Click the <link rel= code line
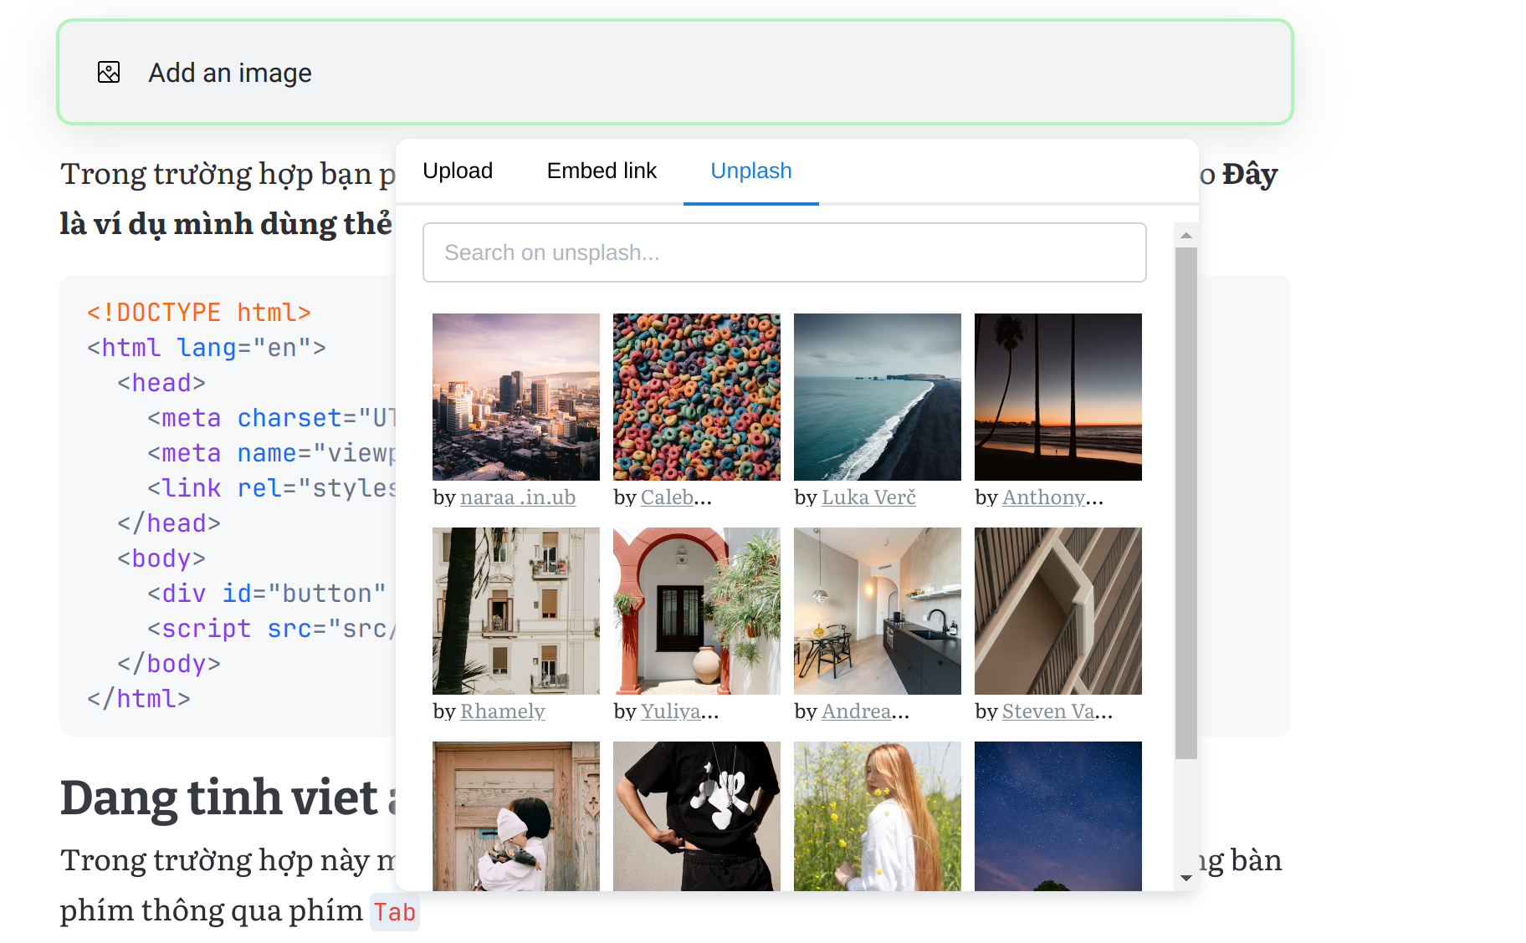Screen dimensions: 1526x943 coord(271,488)
